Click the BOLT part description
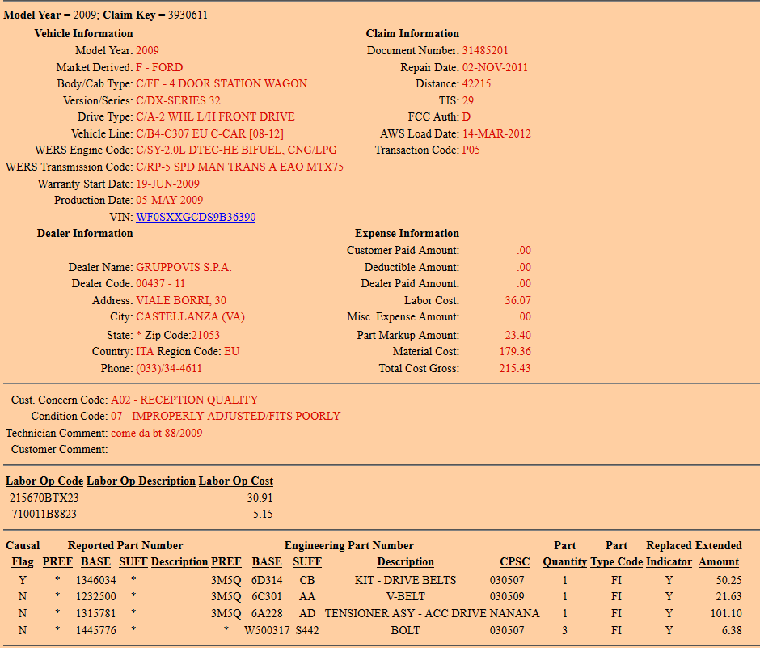760x648 pixels. 405,630
